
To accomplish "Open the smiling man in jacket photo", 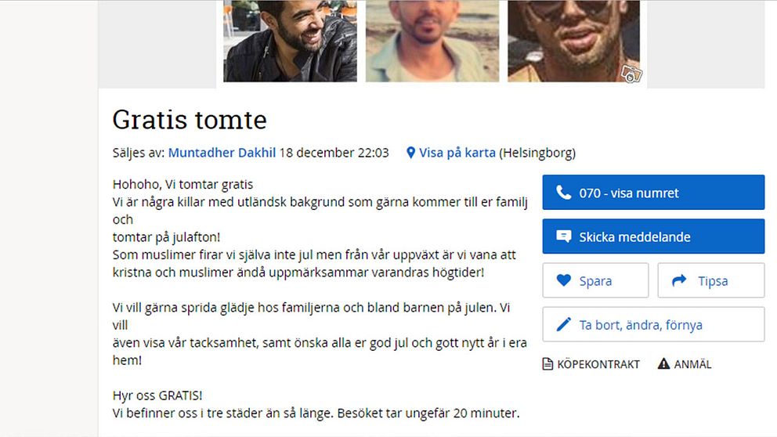I will point(290,41).
